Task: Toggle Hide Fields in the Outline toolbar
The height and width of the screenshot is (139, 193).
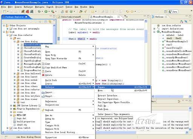Action: pos(186,21)
